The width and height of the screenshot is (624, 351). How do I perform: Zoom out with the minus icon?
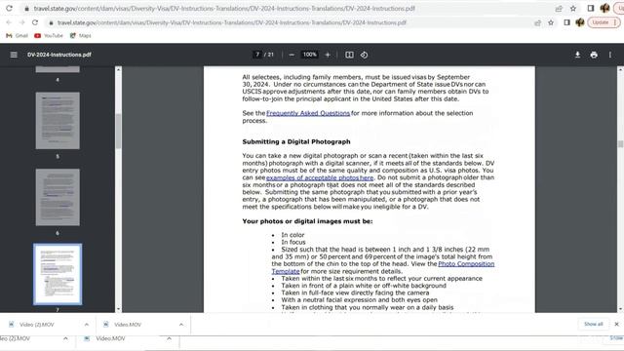tap(292, 55)
